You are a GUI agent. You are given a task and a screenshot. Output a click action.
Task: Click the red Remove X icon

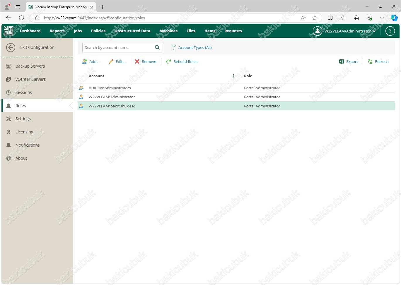(x=137, y=61)
